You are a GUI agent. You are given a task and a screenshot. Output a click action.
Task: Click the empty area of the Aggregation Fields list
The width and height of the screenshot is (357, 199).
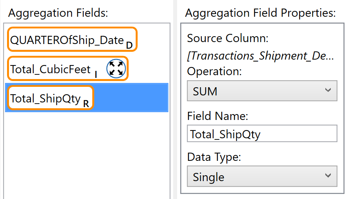(87, 155)
